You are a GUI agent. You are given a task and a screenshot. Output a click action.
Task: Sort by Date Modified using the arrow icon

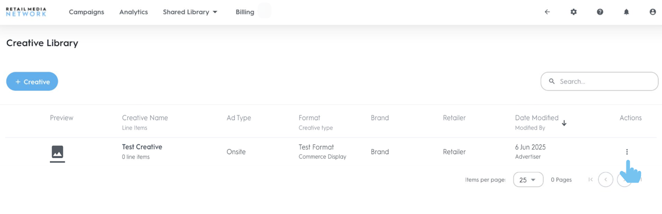pos(564,123)
